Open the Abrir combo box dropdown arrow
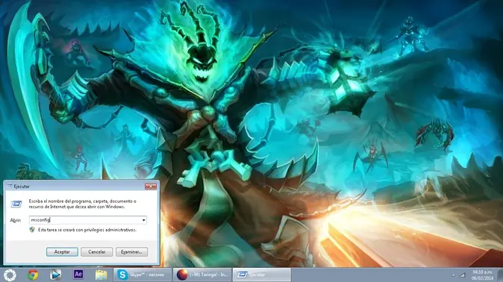The image size is (503, 282). pos(144,220)
